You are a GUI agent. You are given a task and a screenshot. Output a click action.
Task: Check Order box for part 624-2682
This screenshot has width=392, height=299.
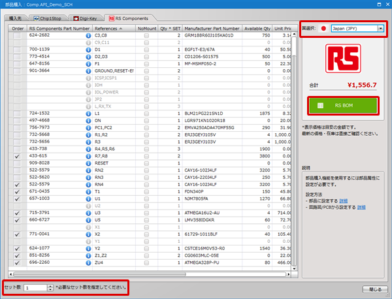[17, 35]
